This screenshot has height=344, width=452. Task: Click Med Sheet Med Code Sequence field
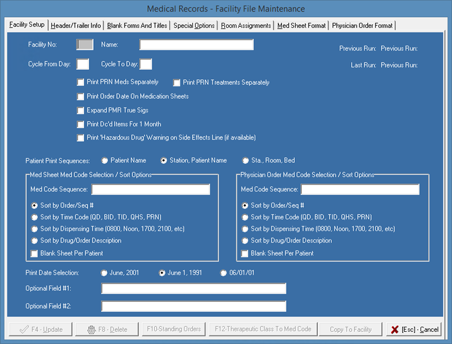pyautogui.click(x=150, y=189)
